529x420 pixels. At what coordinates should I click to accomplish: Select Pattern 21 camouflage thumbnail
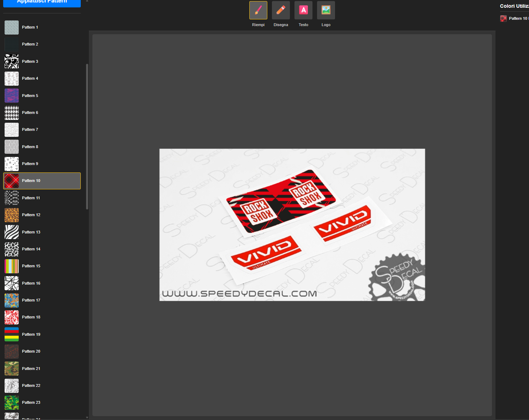(x=12, y=369)
